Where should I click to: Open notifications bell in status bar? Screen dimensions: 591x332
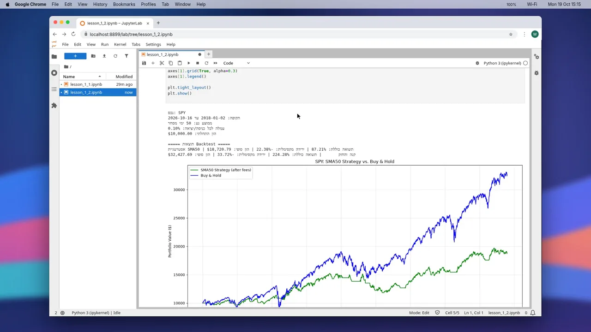(x=533, y=313)
